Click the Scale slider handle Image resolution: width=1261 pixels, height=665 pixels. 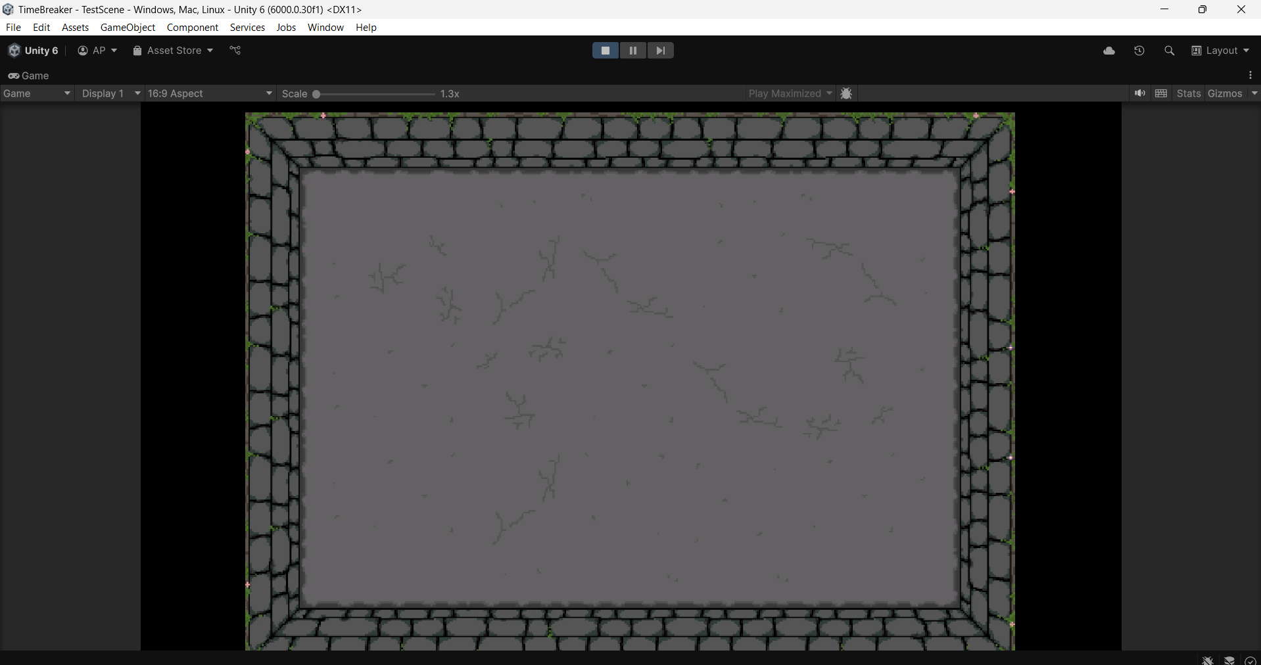tap(316, 94)
